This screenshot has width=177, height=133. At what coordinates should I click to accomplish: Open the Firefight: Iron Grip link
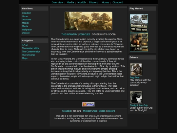[139, 105]
